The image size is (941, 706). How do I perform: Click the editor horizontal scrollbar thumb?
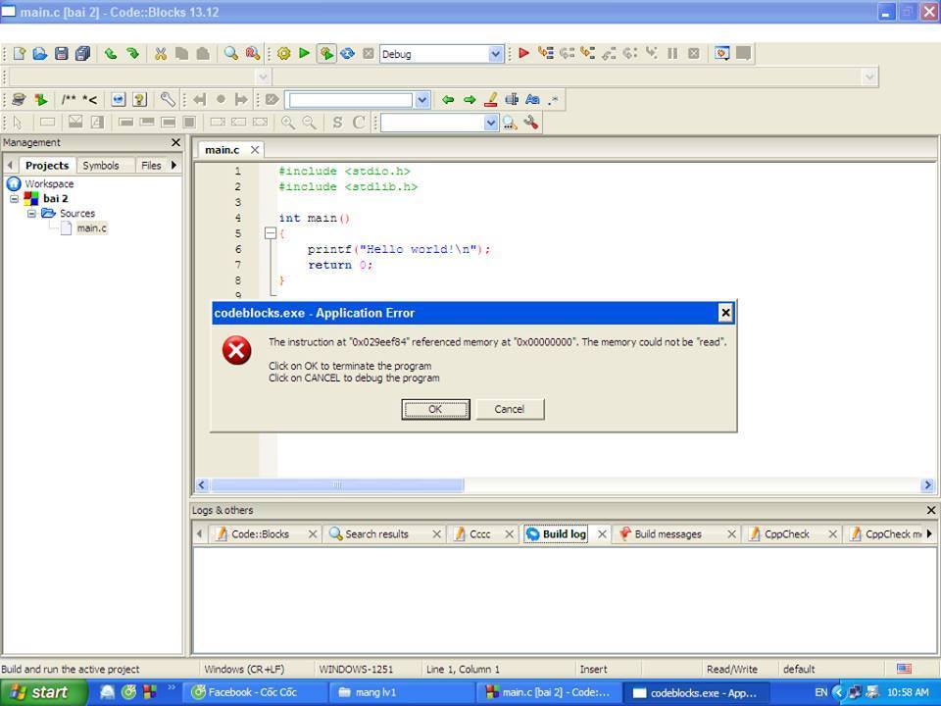pyautogui.click(x=337, y=485)
